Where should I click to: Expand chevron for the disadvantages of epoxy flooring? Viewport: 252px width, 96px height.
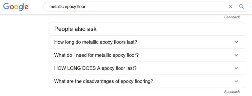click(x=236, y=81)
